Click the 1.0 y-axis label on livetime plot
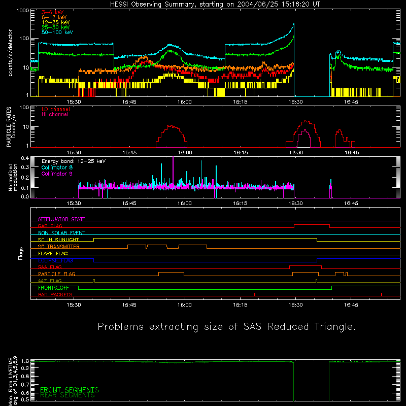This screenshot has width=406, height=406. coord(25,361)
